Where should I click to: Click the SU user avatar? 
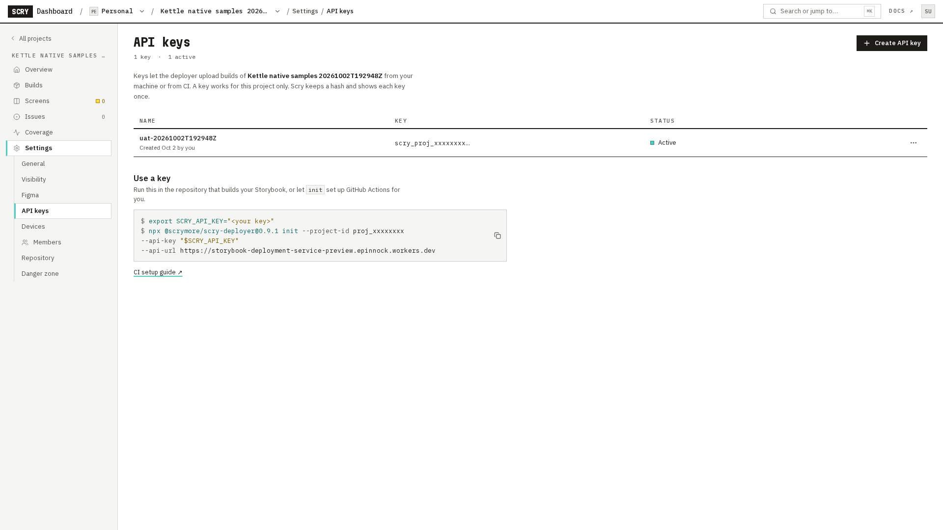[928, 11]
